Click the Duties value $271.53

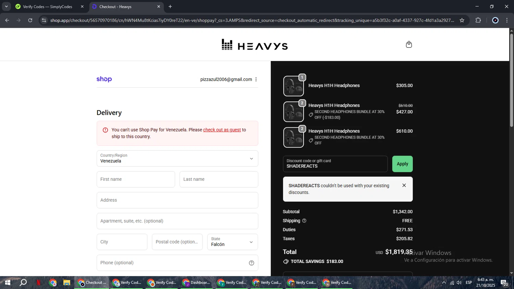pyautogui.click(x=404, y=230)
